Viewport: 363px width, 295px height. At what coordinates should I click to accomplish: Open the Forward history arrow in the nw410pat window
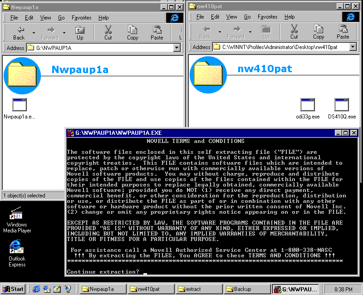point(250,32)
